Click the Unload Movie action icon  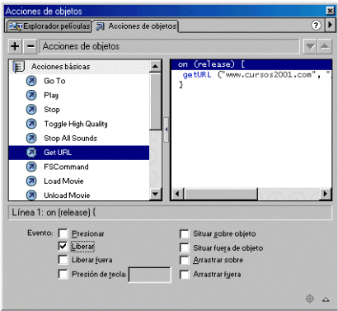(x=31, y=195)
